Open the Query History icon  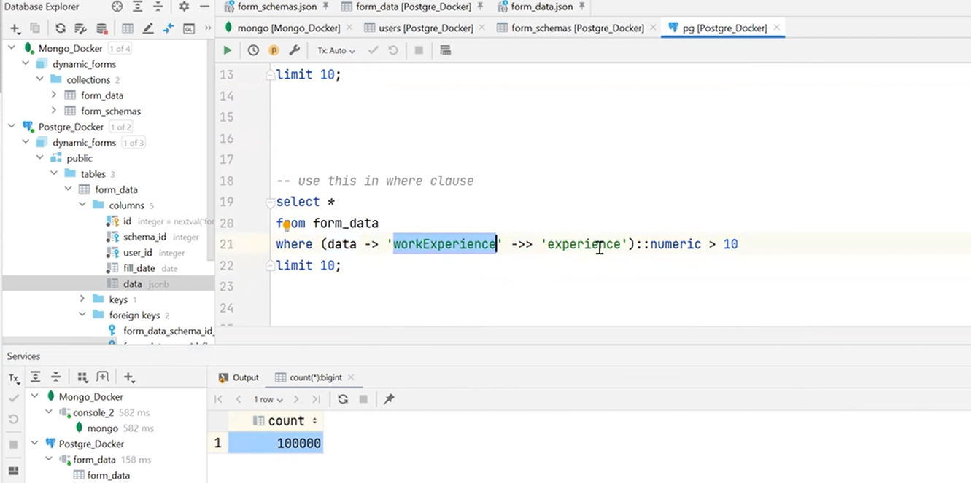click(252, 50)
